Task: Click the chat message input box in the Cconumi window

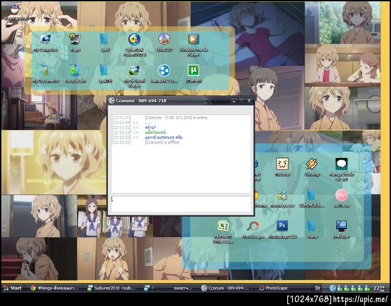Action: click(181, 204)
